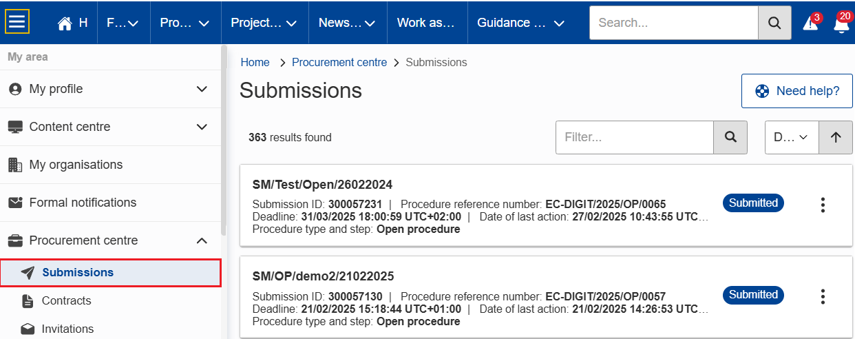Follow the Procurement centre breadcrumb link
This screenshot has width=855, height=339.
(339, 62)
